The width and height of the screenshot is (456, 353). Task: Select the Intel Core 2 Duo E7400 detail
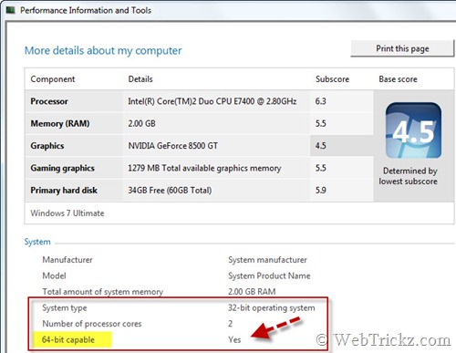click(x=212, y=101)
